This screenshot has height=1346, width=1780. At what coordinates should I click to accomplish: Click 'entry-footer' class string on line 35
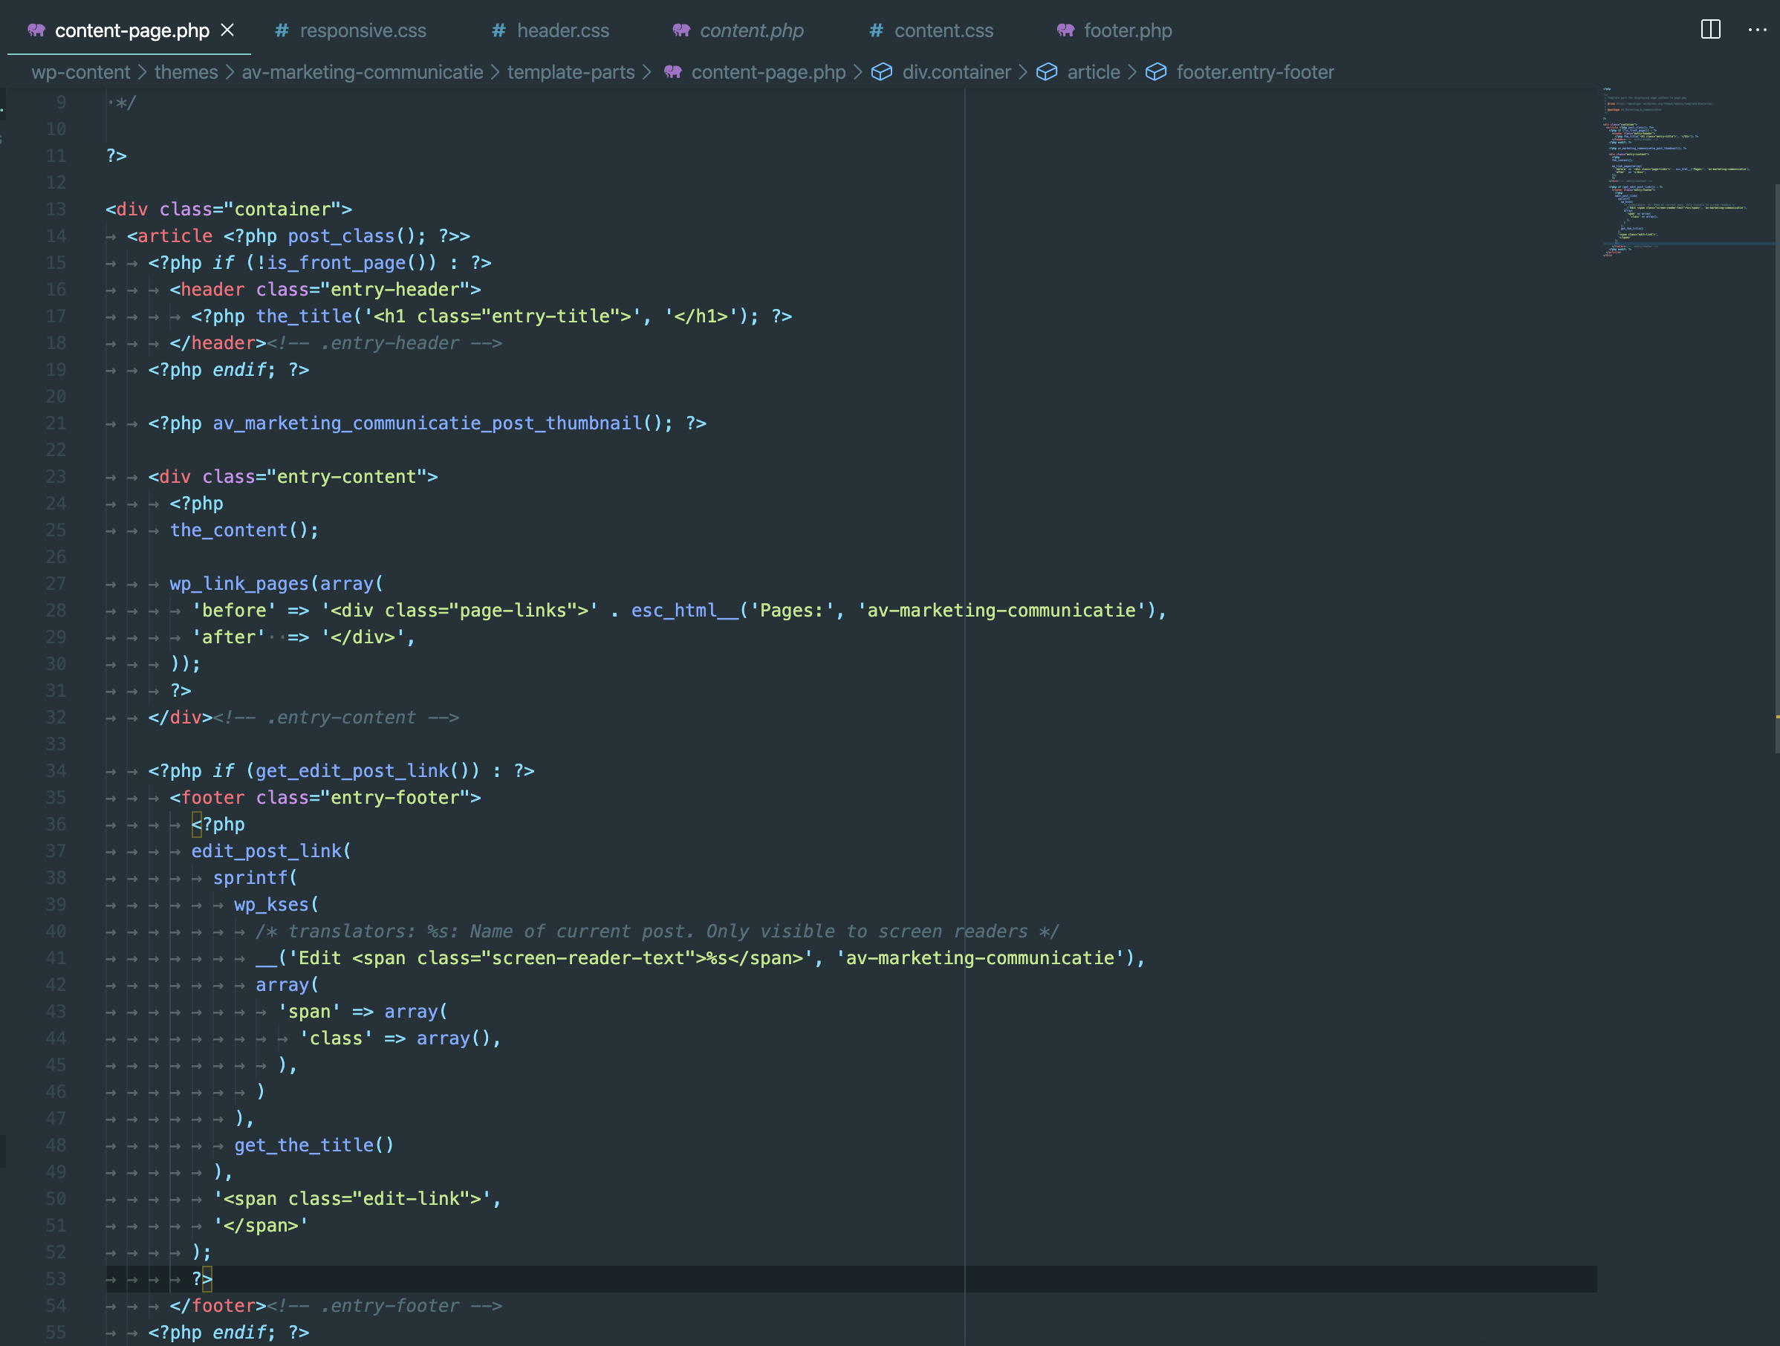pos(394,797)
